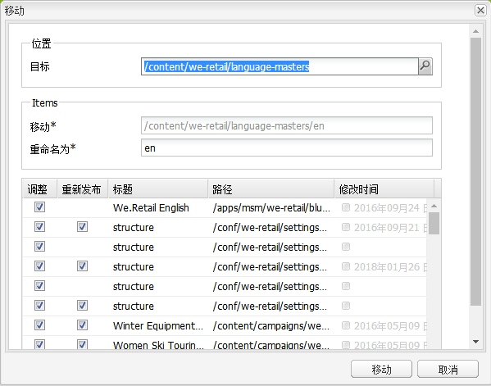Open path browser via magnifier icon
The height and width of the screenshot is (386, 491).
(425, 66)
